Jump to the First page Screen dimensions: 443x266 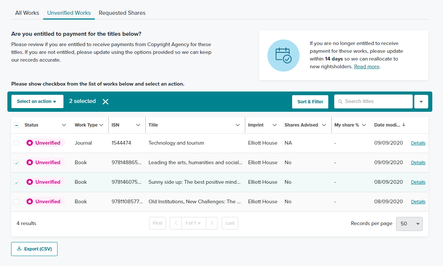pyautogui.click(x=158, y=223)
